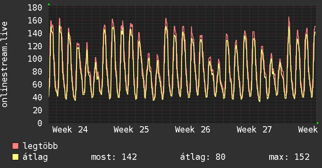Click the 0 y-axis value
The width and height of the screenshot is (322, 168).
coord(40,123)
